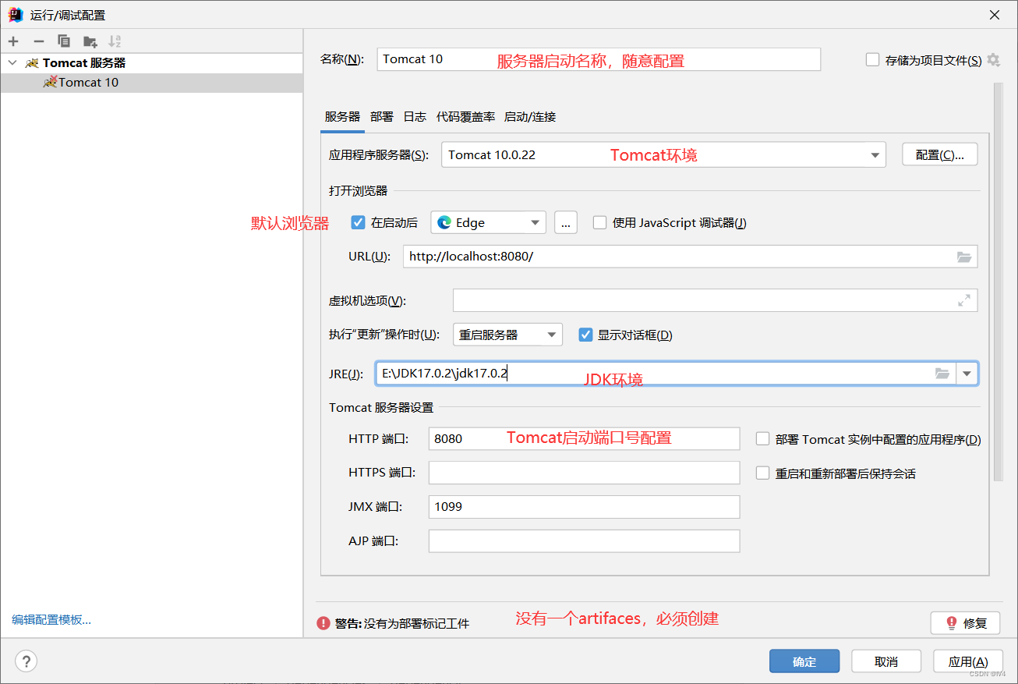This screenshot has height=684, width=1018.
Task: Switch to the 启动/连接 tab
Action: click(530, 117)
